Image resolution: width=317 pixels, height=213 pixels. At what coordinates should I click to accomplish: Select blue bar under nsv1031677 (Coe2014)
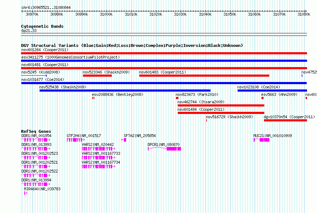click(164, 83)
